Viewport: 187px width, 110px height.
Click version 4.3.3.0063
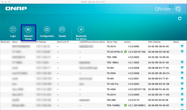(x=134, y=95)
